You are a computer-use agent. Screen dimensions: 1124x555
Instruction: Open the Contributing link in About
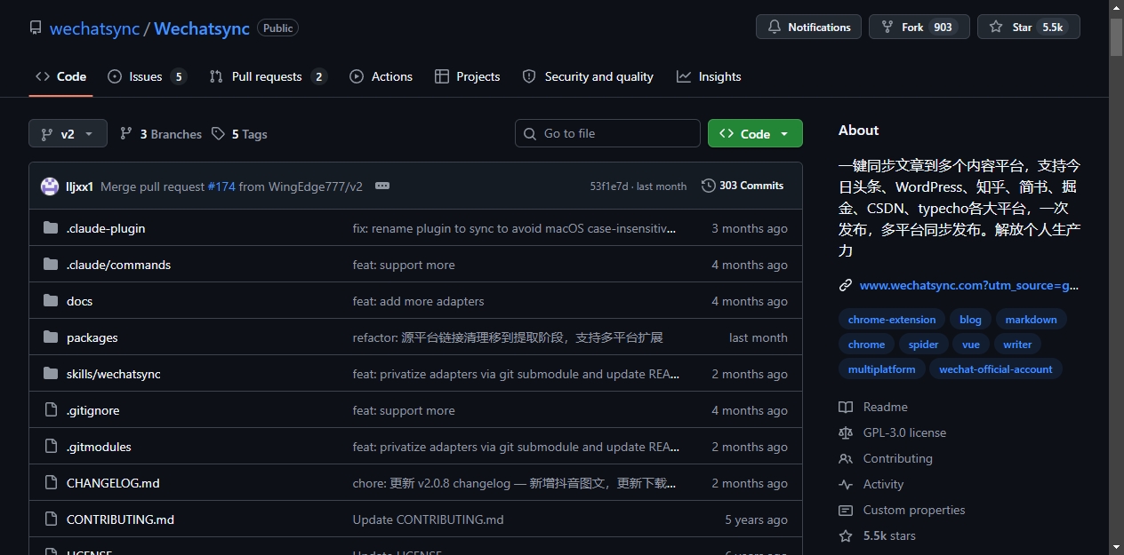click(886, 458)
